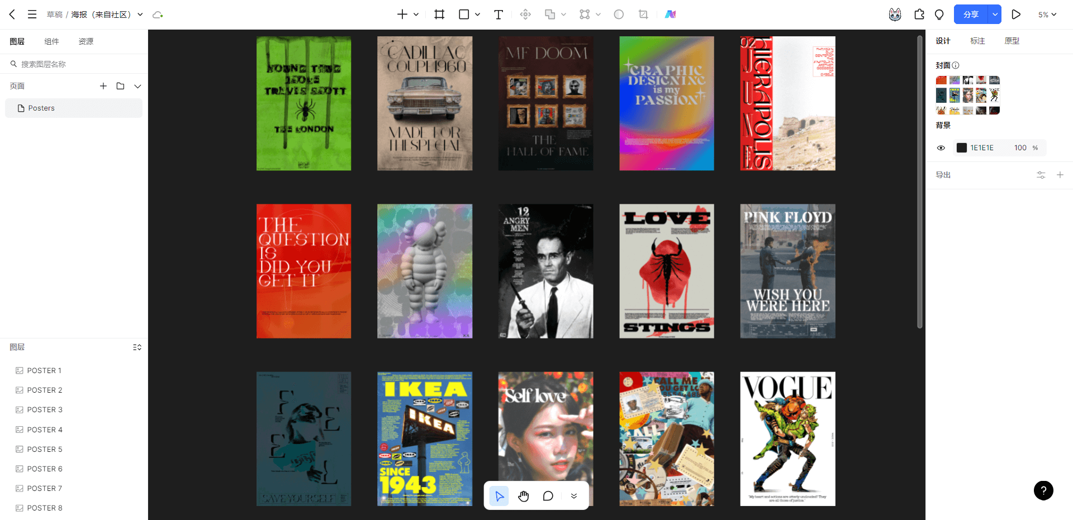This screenshot has height=520, width=1073.
Task: Select the comment bubble tool
Action: 548,496
